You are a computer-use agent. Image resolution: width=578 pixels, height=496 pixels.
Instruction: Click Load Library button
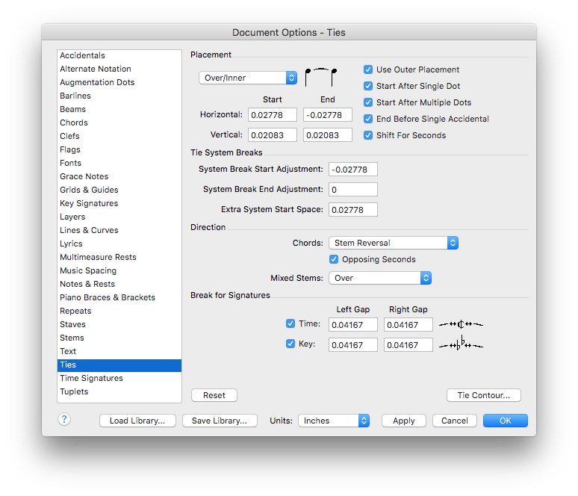137,421
